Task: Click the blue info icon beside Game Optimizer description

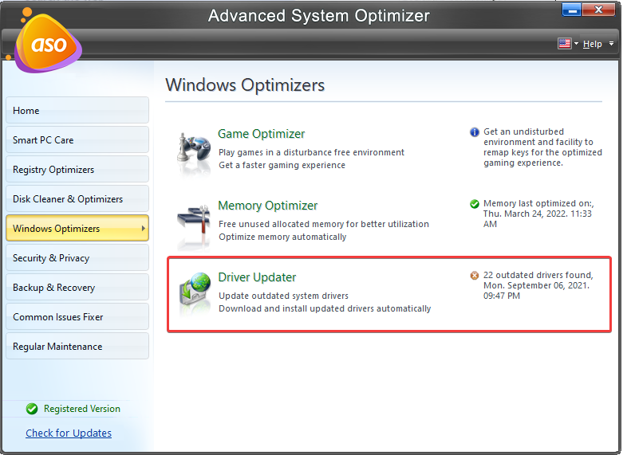Action: coord(475,132)
